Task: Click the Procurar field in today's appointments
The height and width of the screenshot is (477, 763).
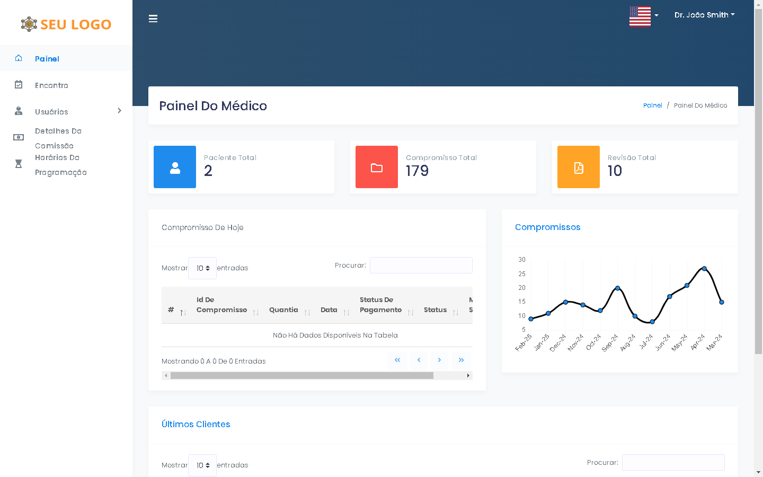Action: click(421, 266)
